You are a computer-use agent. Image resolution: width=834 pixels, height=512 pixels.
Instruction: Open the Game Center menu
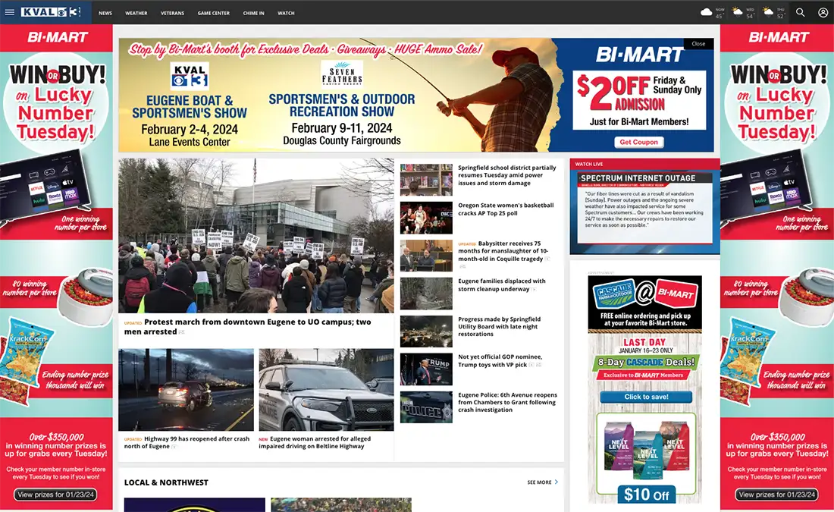213,13
